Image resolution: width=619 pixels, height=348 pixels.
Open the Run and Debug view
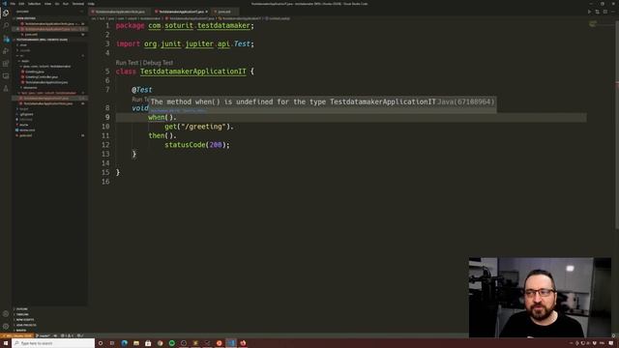6,51
